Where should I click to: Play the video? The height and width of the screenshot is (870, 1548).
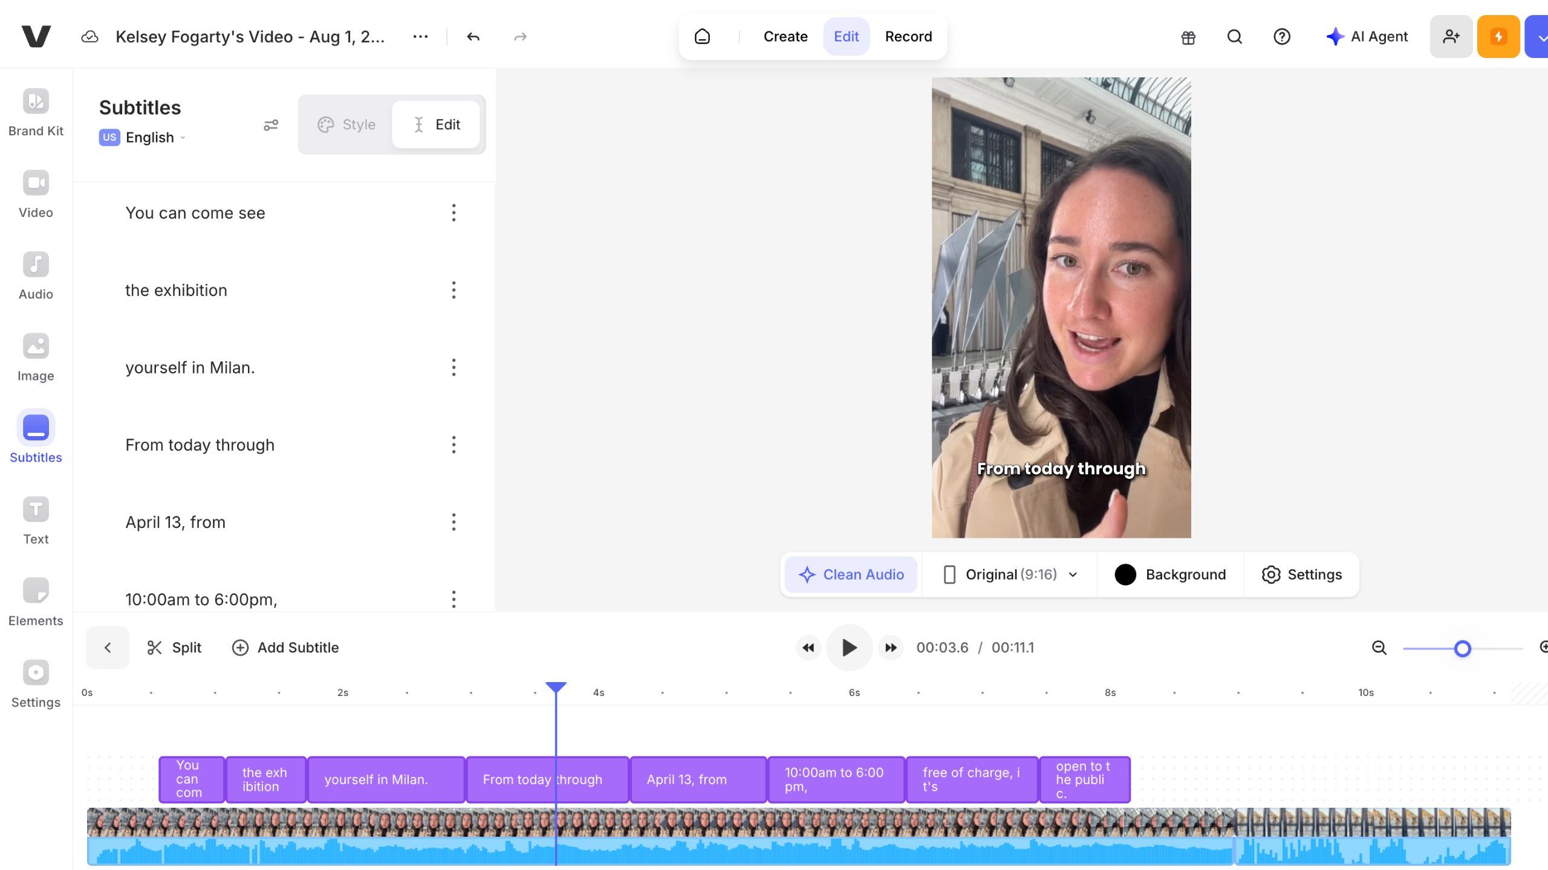(849, 648)
